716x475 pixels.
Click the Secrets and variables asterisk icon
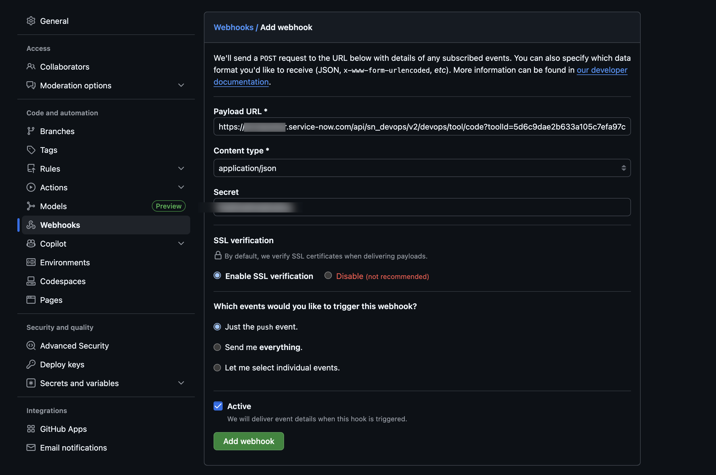click(31, 384)
